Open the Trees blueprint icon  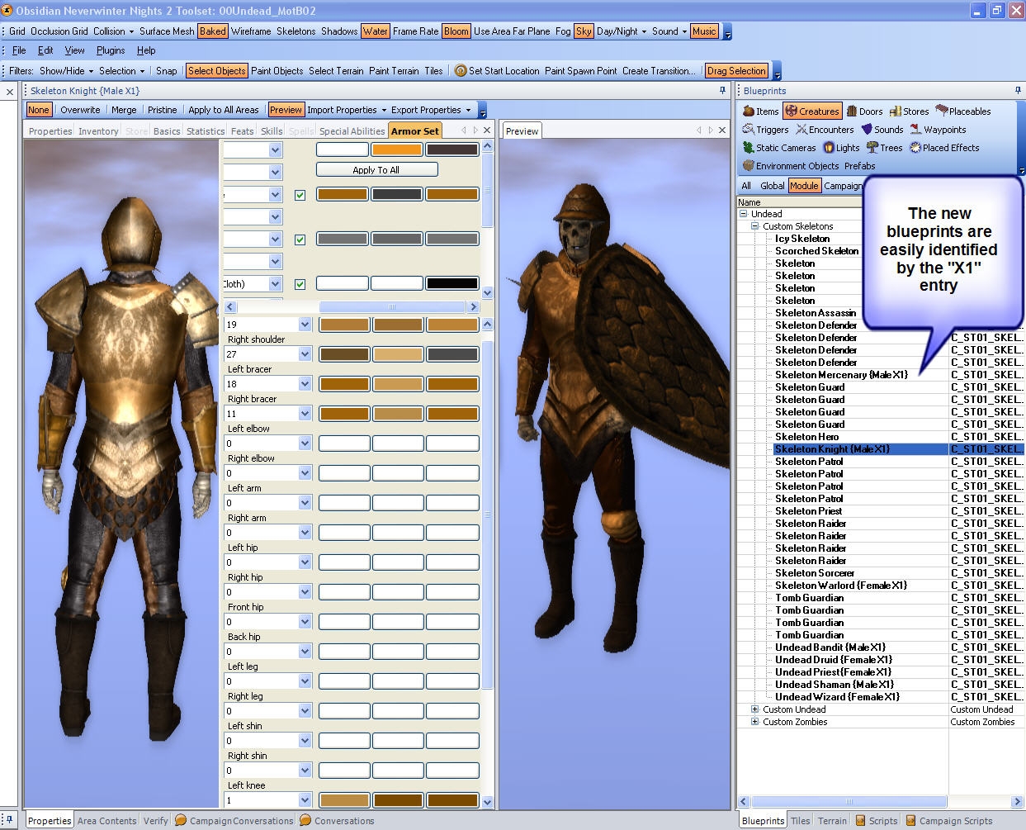(872, 148)
